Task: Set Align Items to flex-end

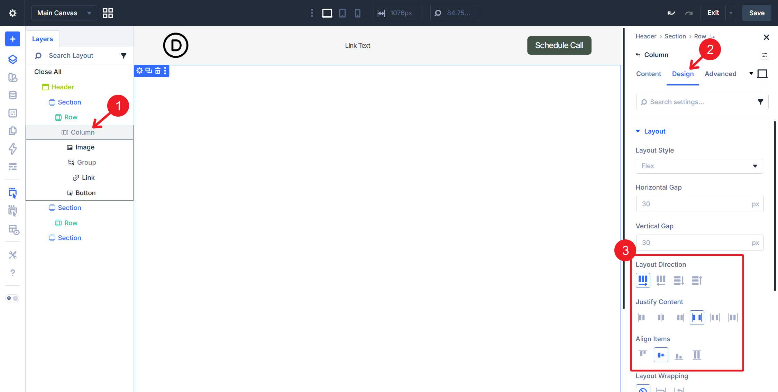Action: 679,355
